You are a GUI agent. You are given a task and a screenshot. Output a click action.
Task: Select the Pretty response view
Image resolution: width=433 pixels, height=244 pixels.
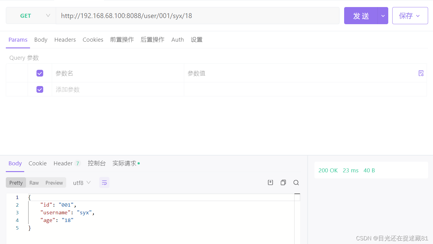pyautogui.click(x=16, y=183)
